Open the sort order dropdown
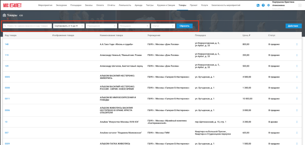Image resolution: width=305 pixels, height=145 pixels. click(69, 26)
